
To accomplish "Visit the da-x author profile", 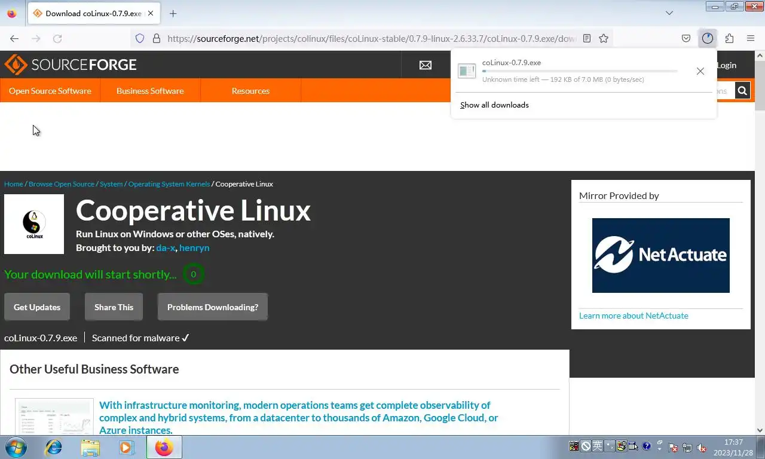I will (166, 247).
